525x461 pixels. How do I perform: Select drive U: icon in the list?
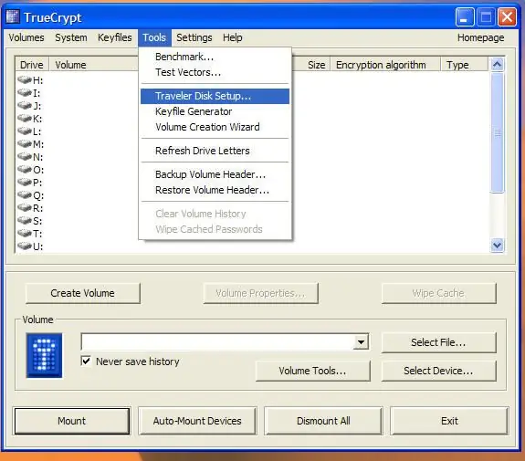click(25, 246)
